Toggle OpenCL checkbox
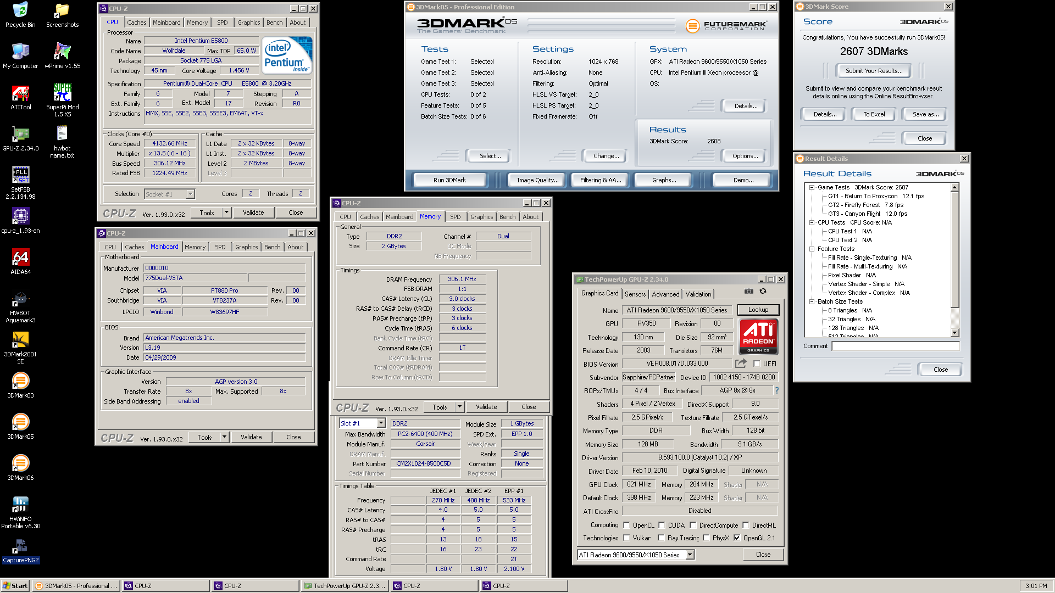This screenshot has height=593, width=1055. (626, 525)
